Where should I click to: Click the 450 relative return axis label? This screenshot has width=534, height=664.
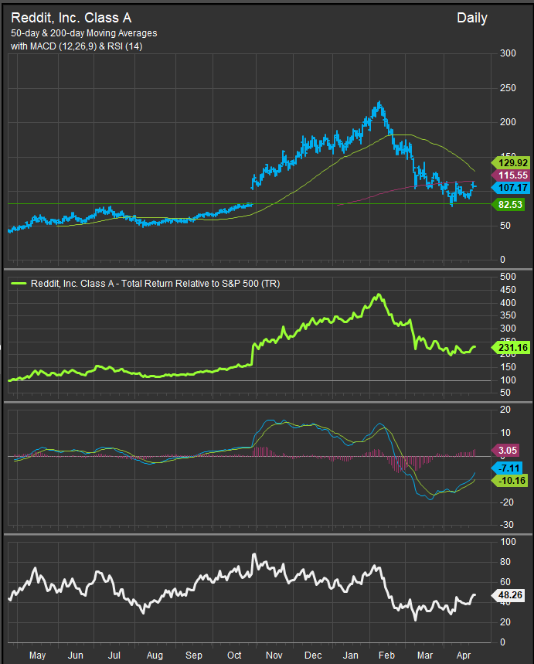pyautogui.click(x=508, y=290)
